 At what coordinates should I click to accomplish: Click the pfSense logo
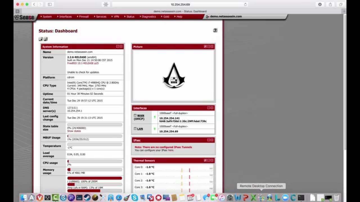point(24,17)
